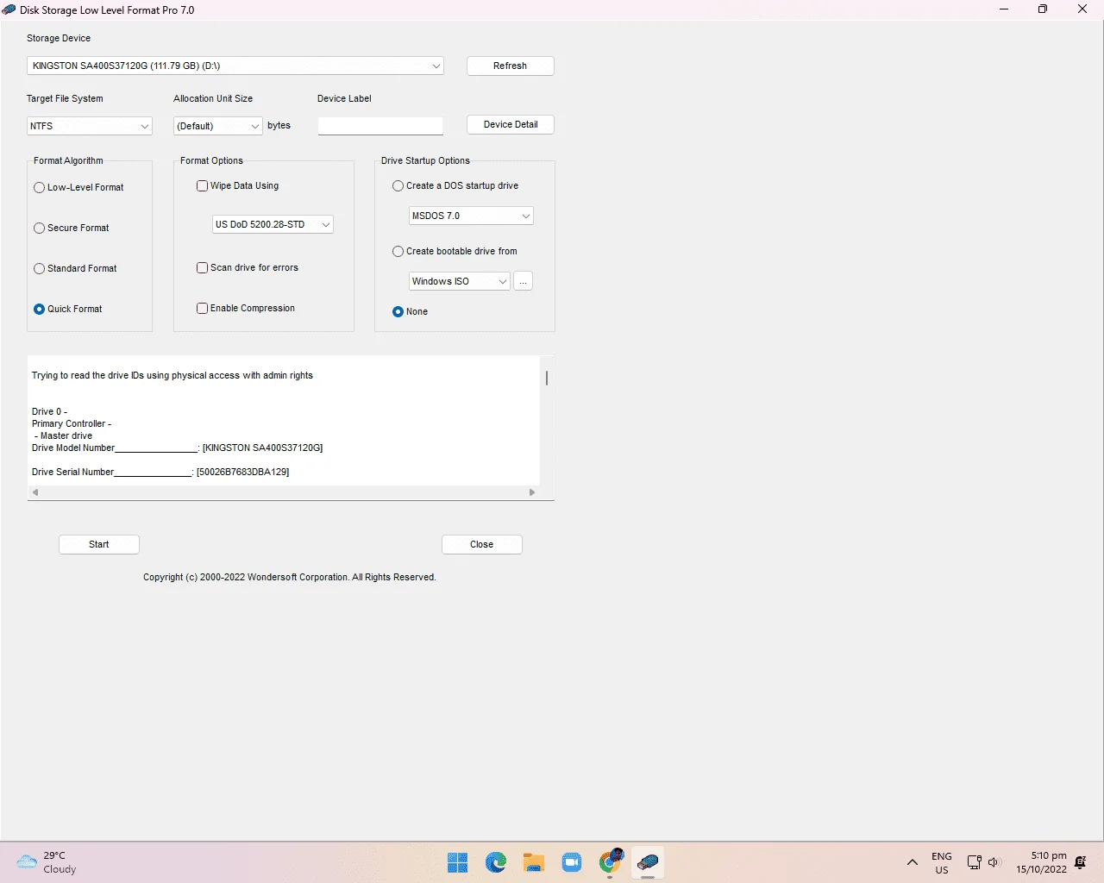Open notification center icon
1104x883 pixels.
1081,862
